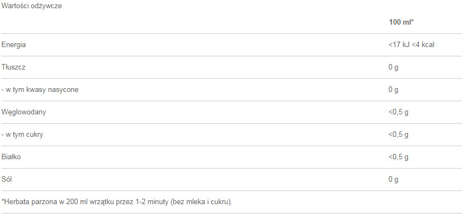
Task: Click the "Wartości odżywcze" heading
Action: 32,6
